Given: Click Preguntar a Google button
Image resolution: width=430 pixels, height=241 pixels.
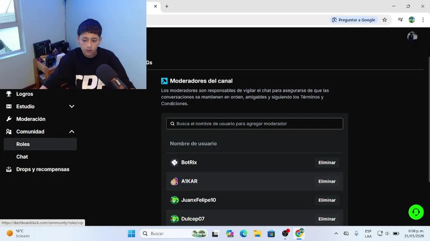Looking at the screenshot, I should point(354,20).
